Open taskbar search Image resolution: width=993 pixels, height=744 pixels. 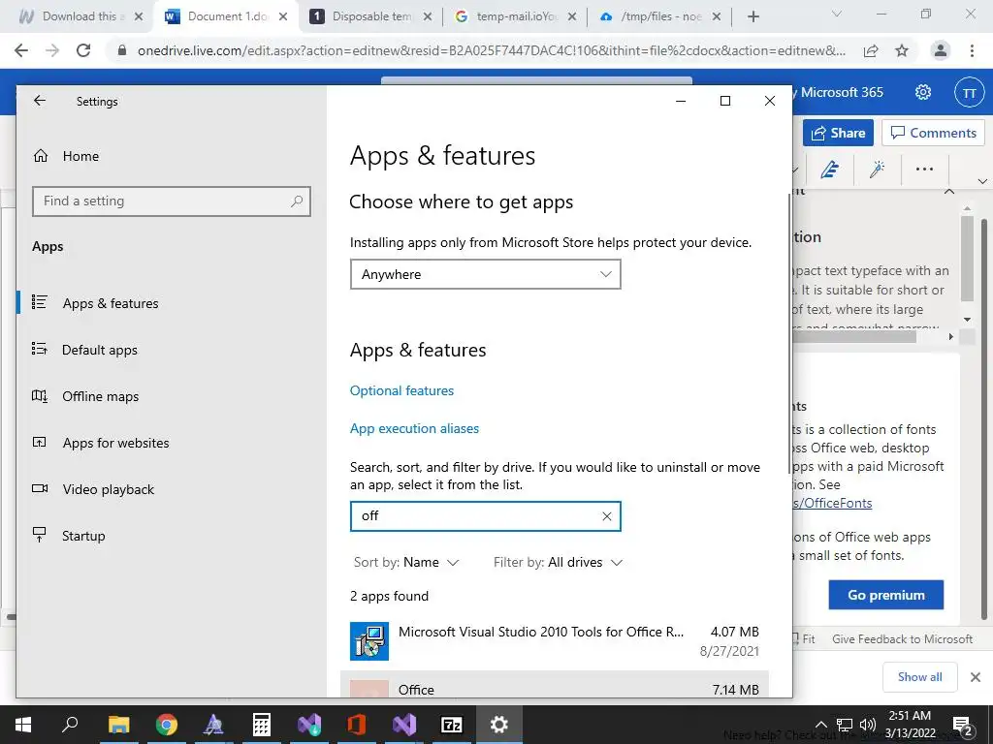tap(70, 725)
